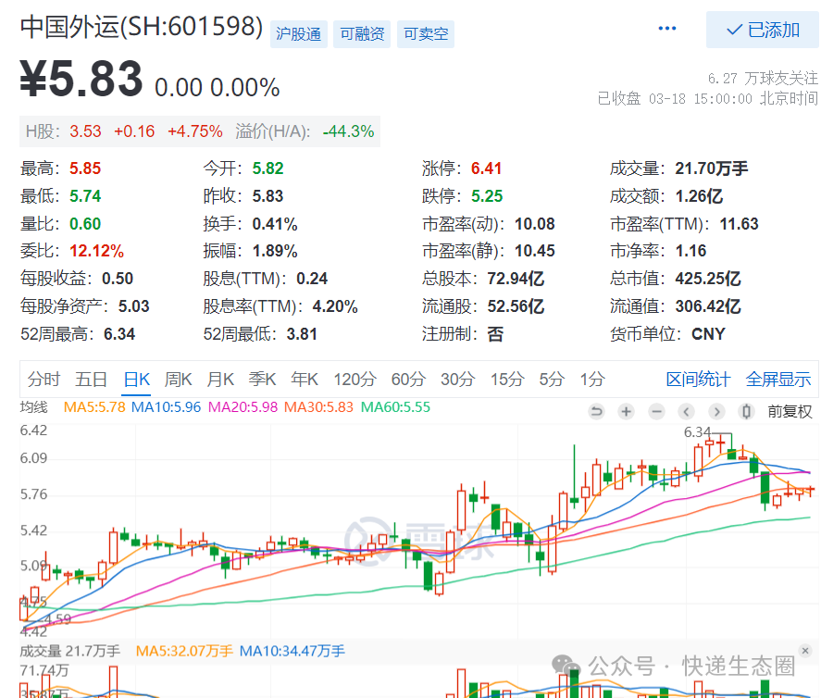Click the MA5:5.78 legend label
Image resolution: width=821 pixels, height=698 pixels.
(94, 407)
